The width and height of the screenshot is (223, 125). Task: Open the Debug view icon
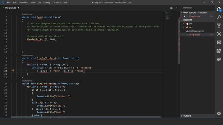(219, 34)
